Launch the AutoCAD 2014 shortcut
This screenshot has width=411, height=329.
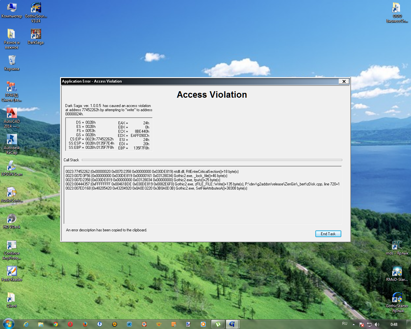12,118
